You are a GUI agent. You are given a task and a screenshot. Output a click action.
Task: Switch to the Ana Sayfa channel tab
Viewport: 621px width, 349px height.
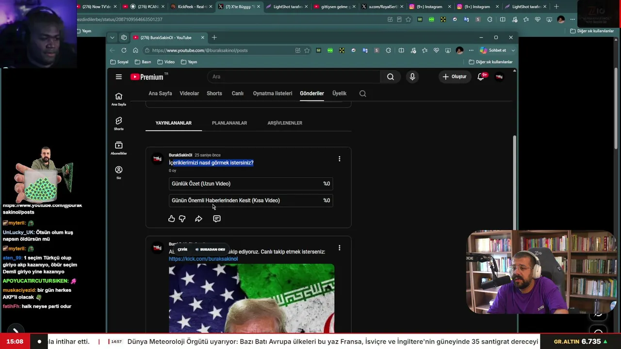coord(160,94)
